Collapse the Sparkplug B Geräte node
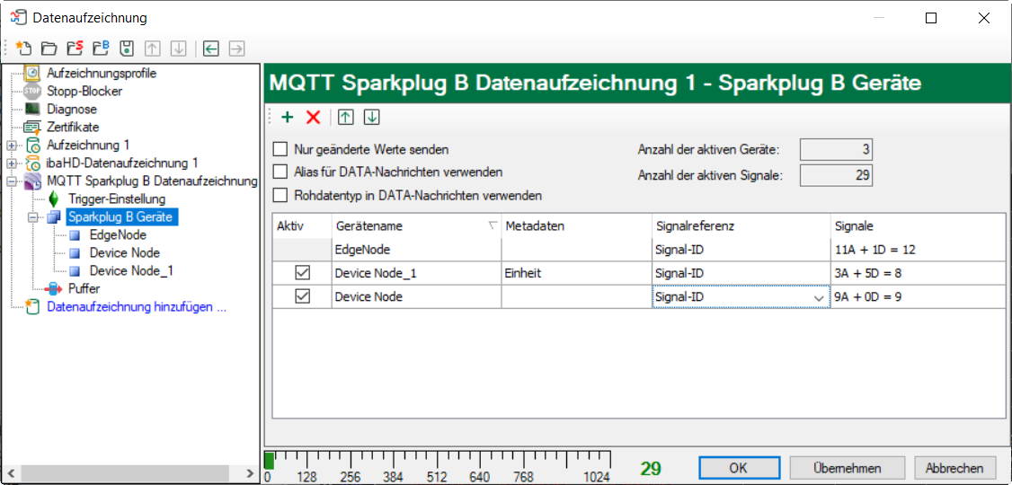Viewport: 1012px width, 485px height. pos(32,217)
